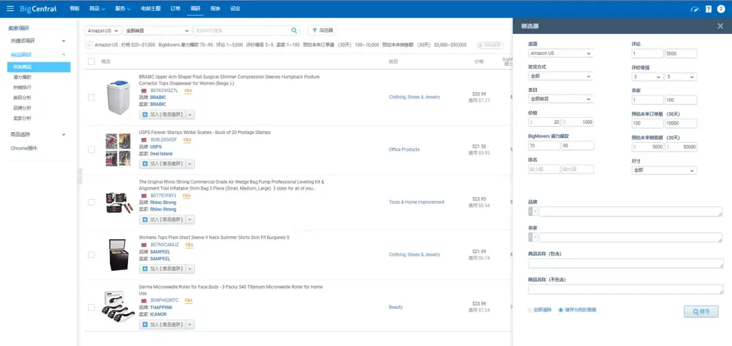Tick the checkbox for USPS Forever Stamps row
This screenshot has width=732, height=346.
pyautogui.click(x=91, y=150)
